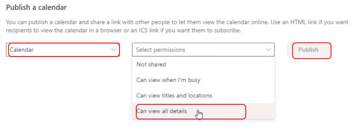Click the word "locations" in the permission list
Image resolution: width=356 pixels, height=131 pixels.
[199, 96]
